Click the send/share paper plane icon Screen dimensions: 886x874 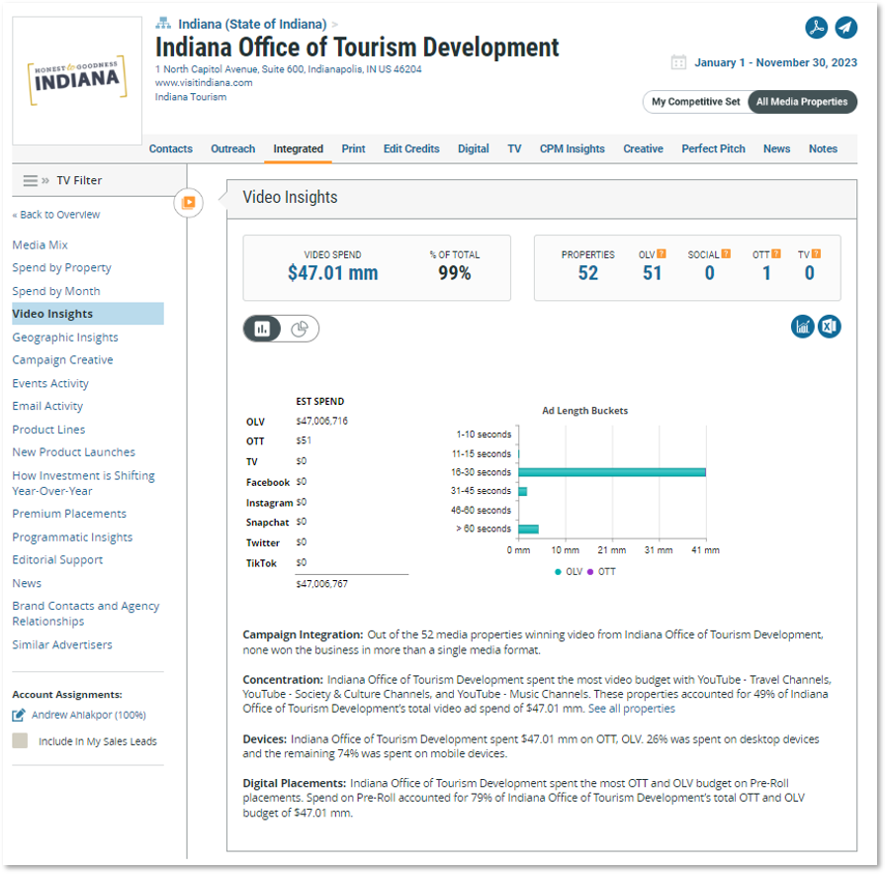(x=845, y=27)
